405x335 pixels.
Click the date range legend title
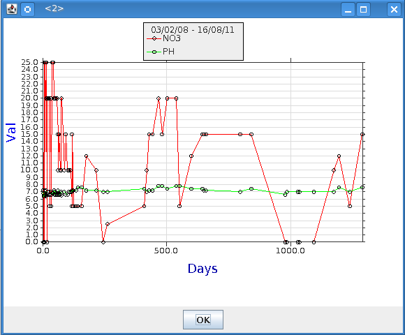click(x=193, y=30)
